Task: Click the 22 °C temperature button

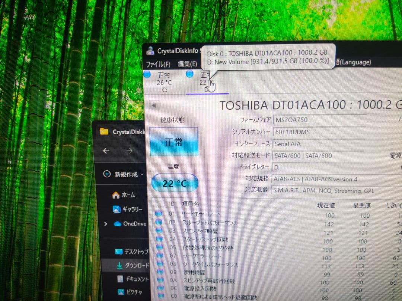Action: pos(175,183)
